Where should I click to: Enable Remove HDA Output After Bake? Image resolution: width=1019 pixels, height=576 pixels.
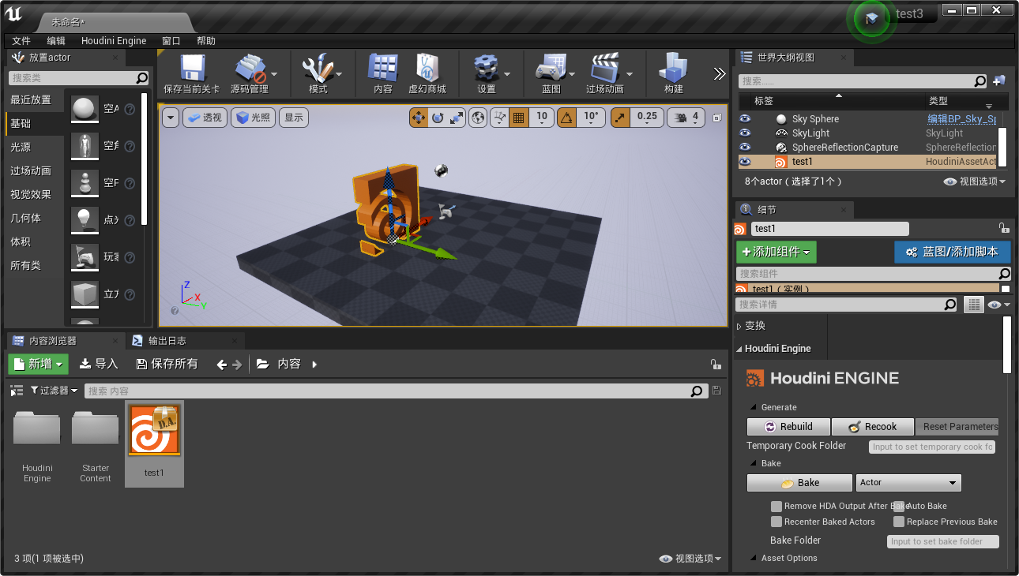coord(776,506)
